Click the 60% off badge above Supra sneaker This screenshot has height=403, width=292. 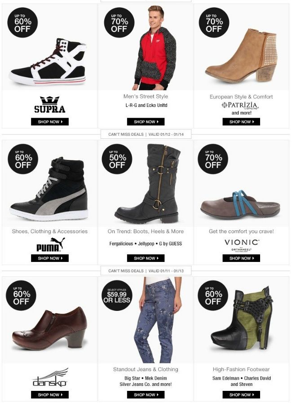[22, 22]
